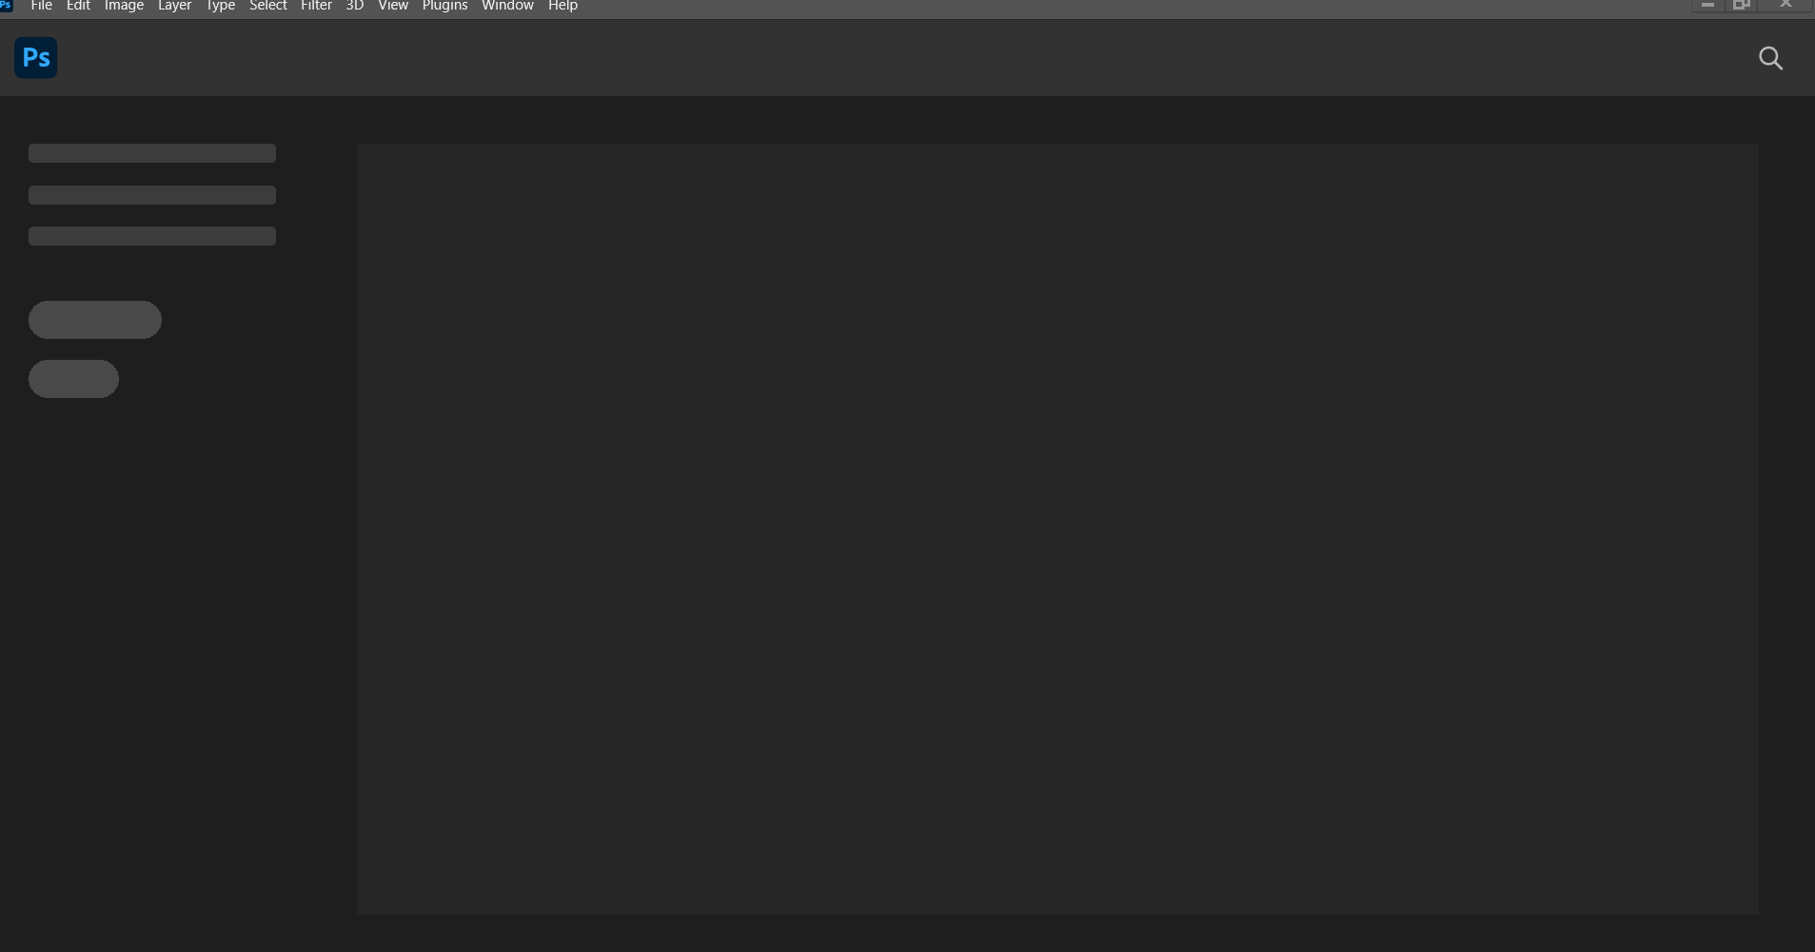
Task: Open the Plugins menu
Action: [444, 6]
